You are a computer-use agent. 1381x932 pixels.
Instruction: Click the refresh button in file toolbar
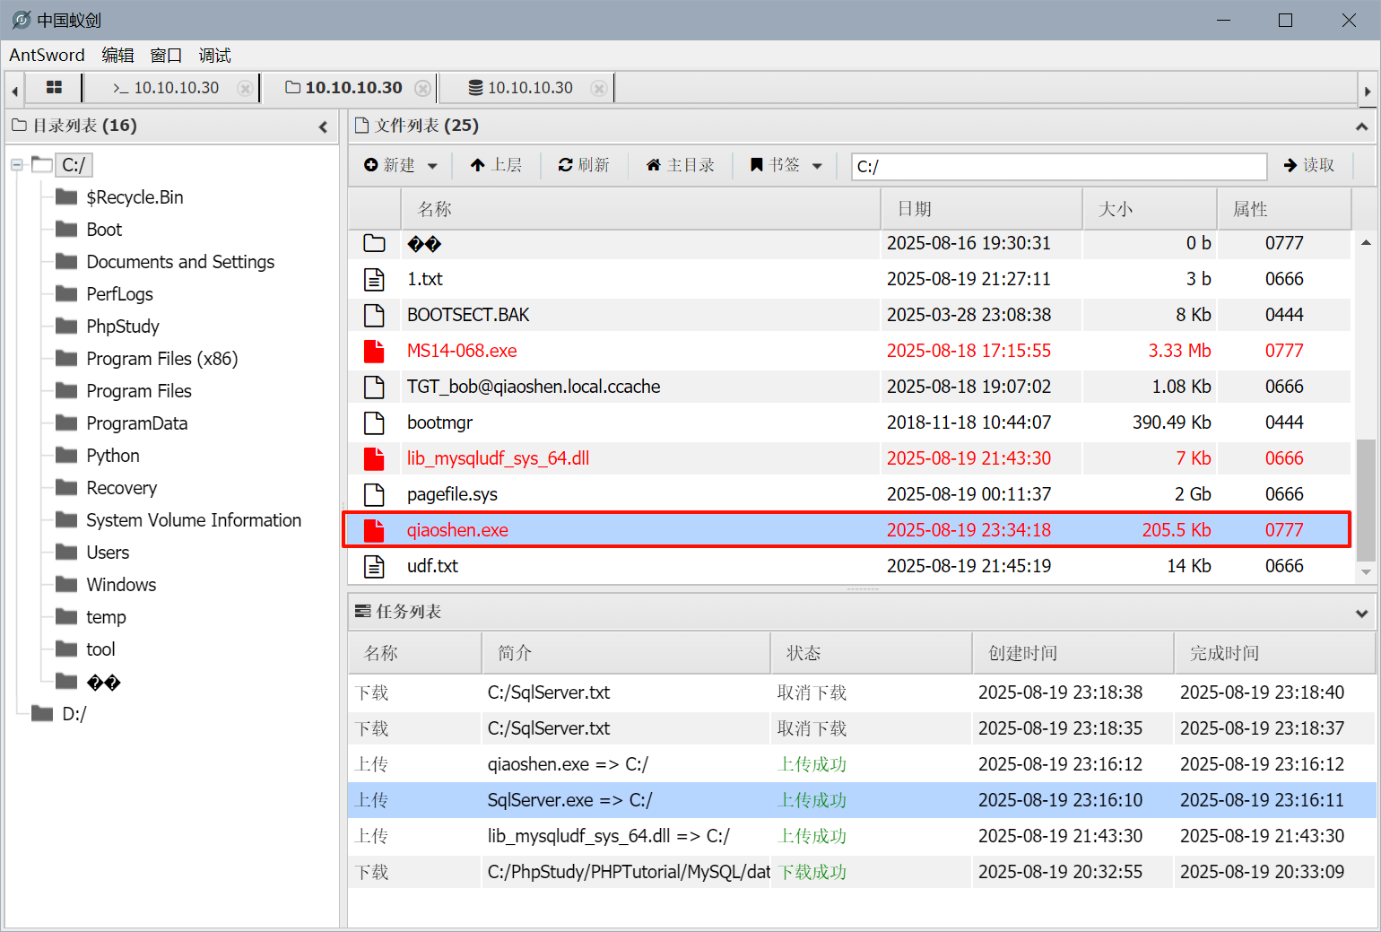pyautogui.click(x=584, y=165)
